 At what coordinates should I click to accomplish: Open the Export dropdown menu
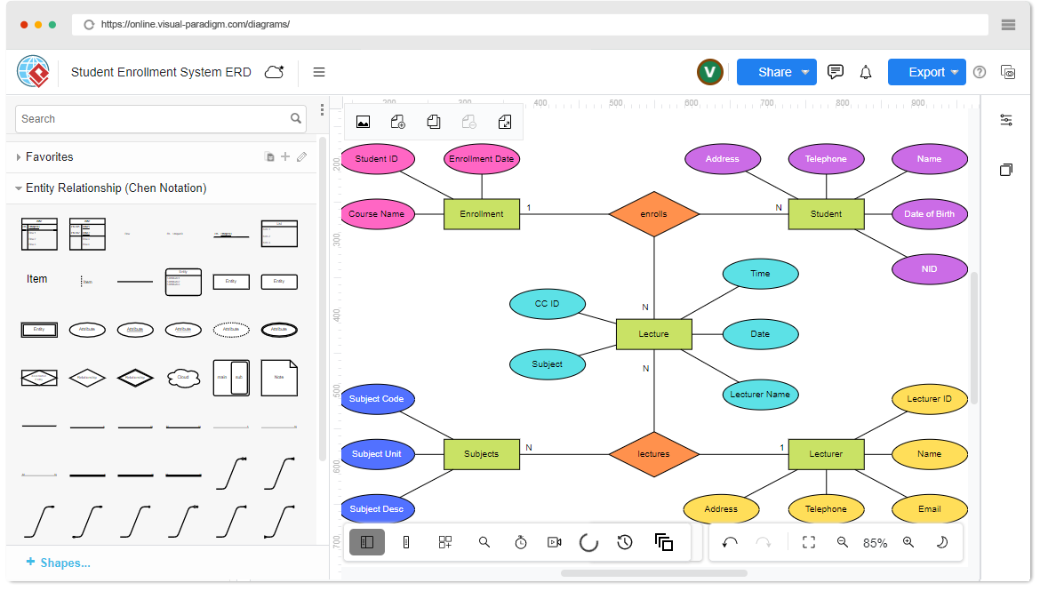pos(927,72)
